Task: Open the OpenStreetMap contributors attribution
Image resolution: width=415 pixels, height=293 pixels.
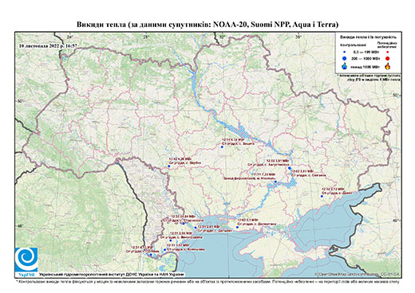Action: [358, 274]
